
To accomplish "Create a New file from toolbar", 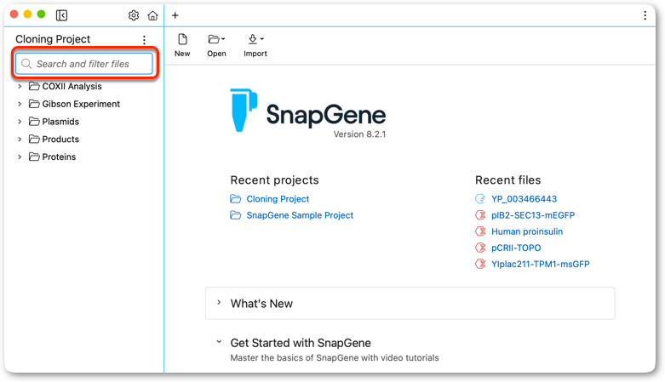I will [182, 45].
